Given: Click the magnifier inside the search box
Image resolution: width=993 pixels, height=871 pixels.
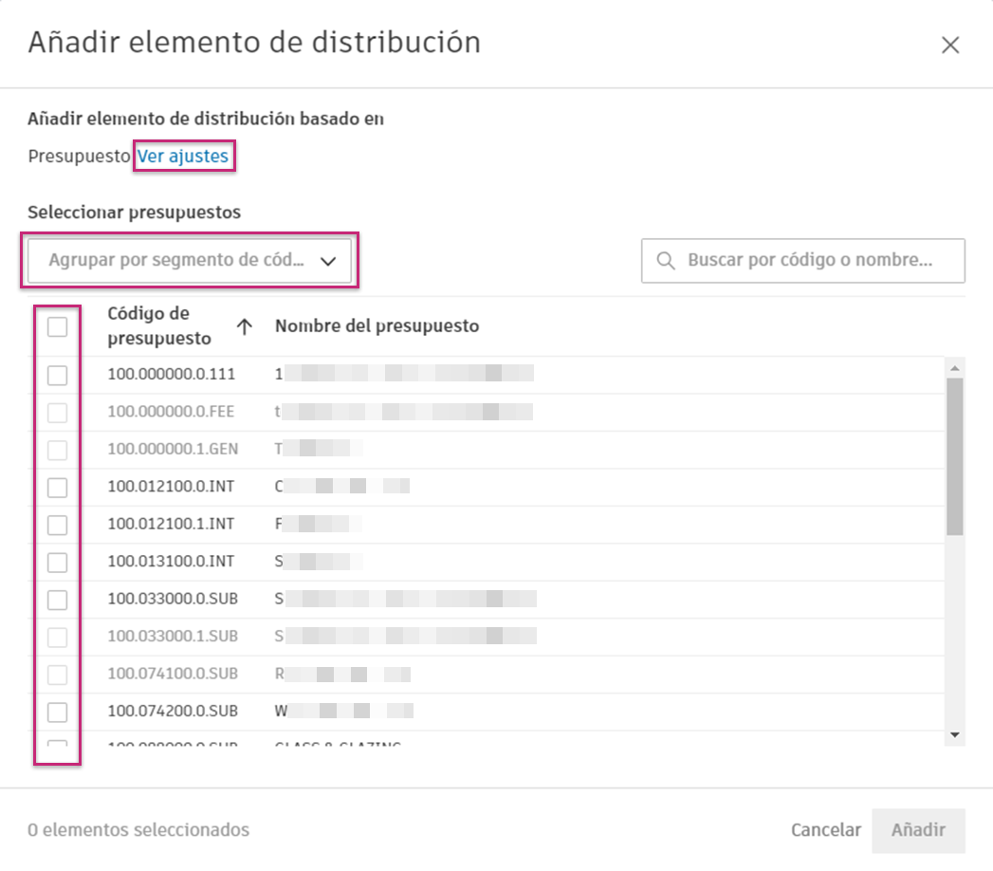Looking at the screenshot, I should click(x=665, y=261).
